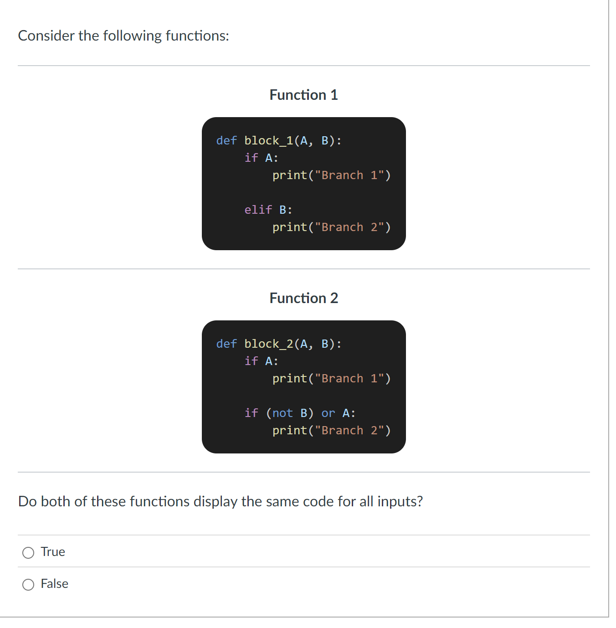
Task: Click the Branch 2 print statement in Function 1
Action: pyautogui.click(x=332, y=227)
